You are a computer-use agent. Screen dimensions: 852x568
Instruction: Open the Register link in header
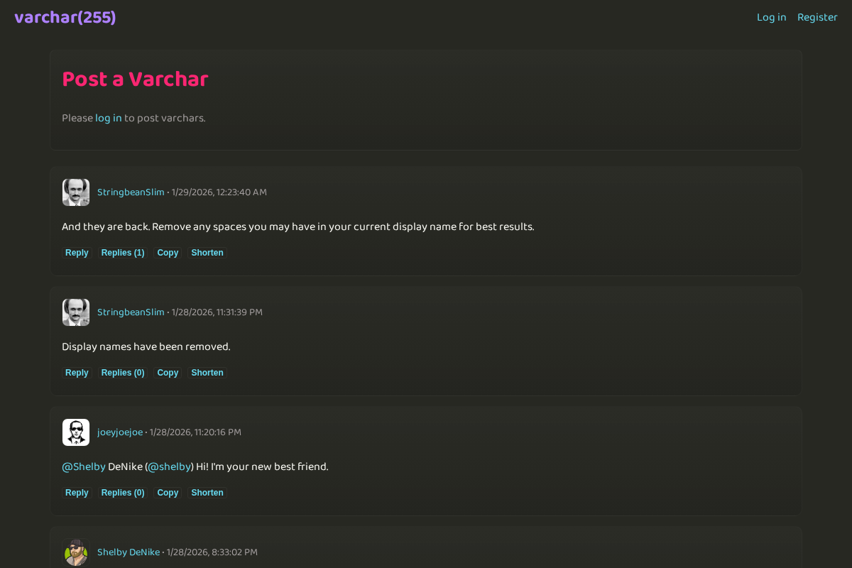click(x=817, y=18)
